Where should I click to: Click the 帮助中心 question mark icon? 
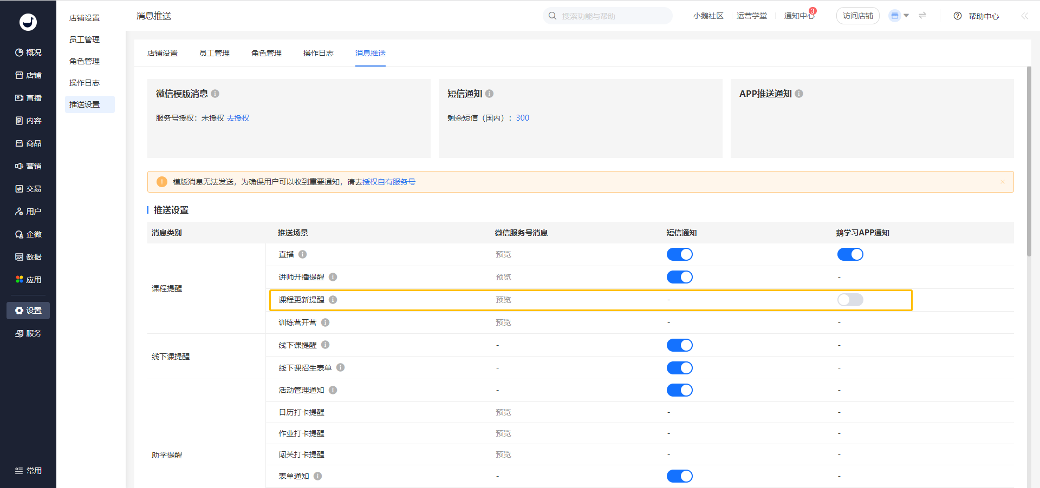tap(958, 16)
